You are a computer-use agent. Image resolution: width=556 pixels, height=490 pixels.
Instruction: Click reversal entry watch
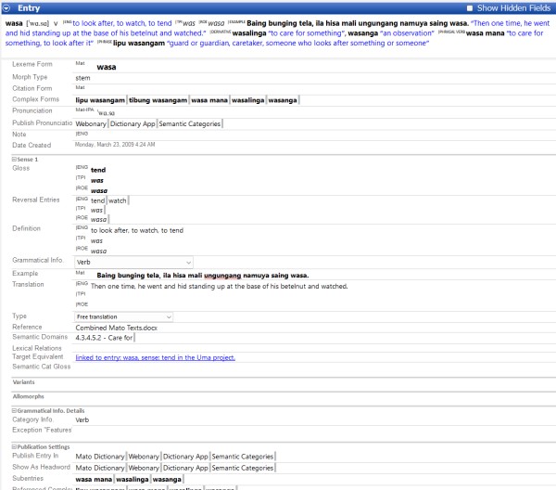118,200
